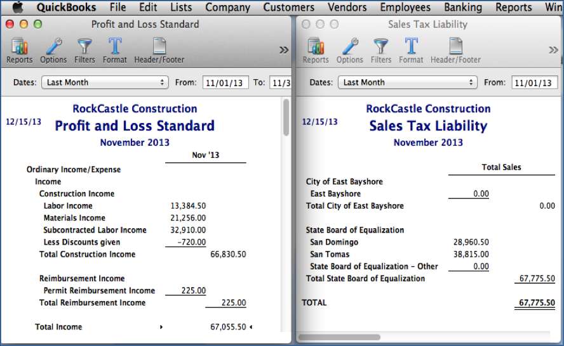Image resolution: width=564 pixels, height=346 pixels.
Task: Click Construction Income section label
Action: point(77,194)
